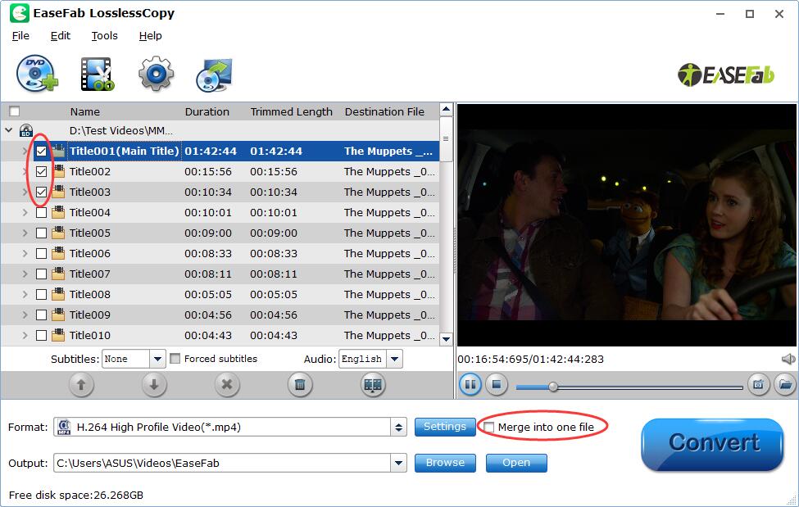
Task: Open the Subtitles dropdown
Action: (157, 359)
